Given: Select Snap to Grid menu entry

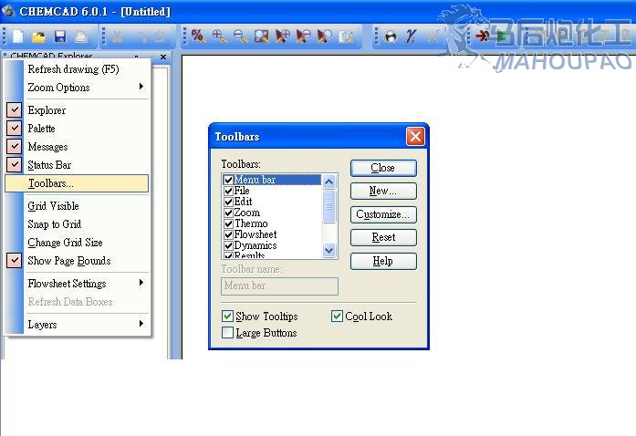Looking at the screenshot, I should point(54,224).
